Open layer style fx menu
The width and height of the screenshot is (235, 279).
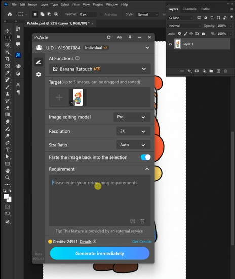click(189, 71)
